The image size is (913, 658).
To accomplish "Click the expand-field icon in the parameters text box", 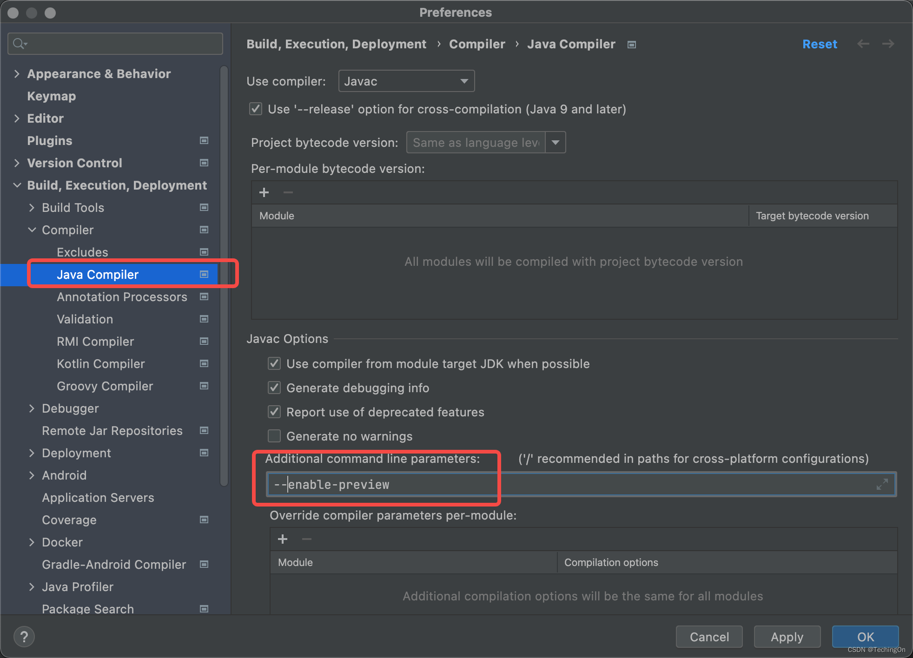I will [x=882, y=484].
